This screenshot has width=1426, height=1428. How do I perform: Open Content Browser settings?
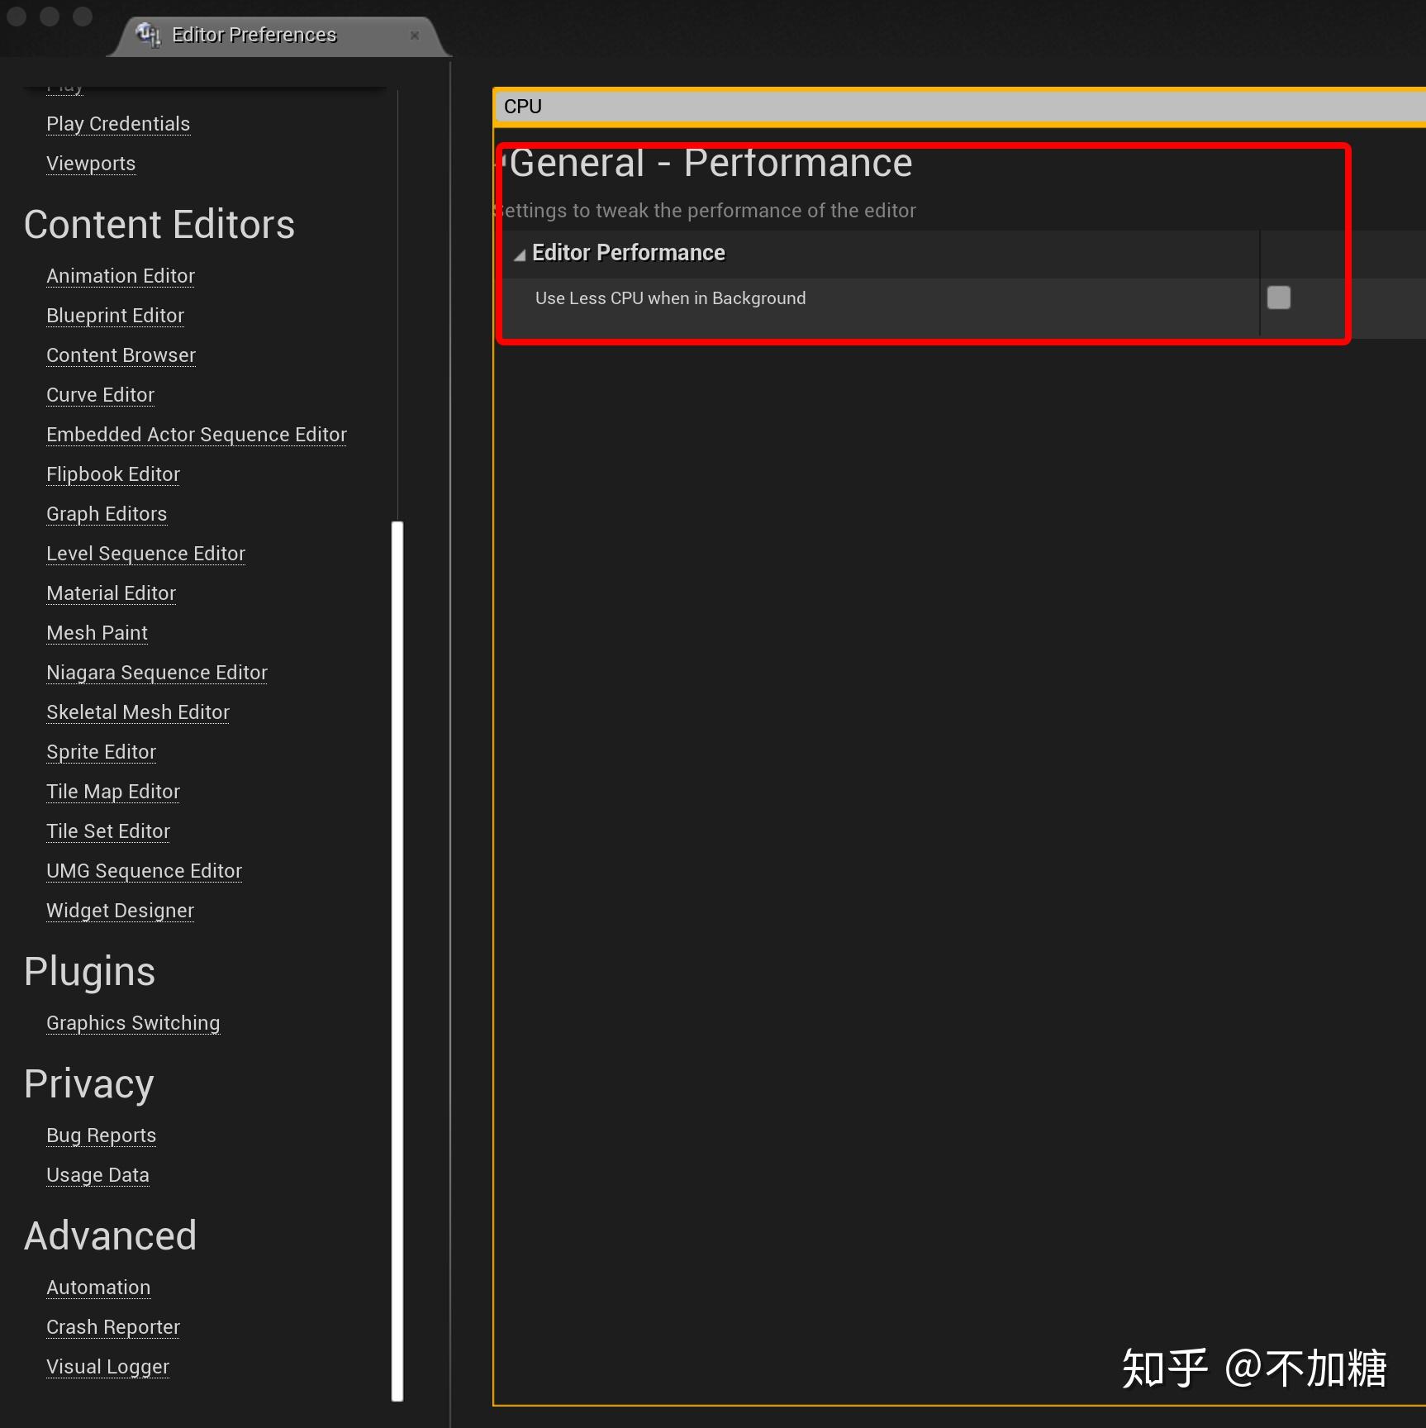click(121, 355)
